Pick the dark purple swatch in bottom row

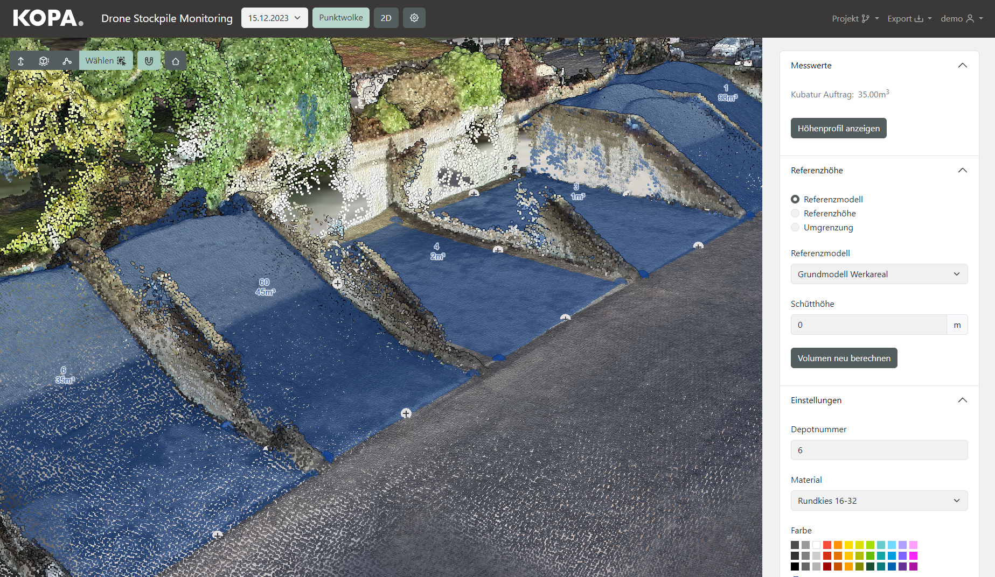click(x=902, y=566)
